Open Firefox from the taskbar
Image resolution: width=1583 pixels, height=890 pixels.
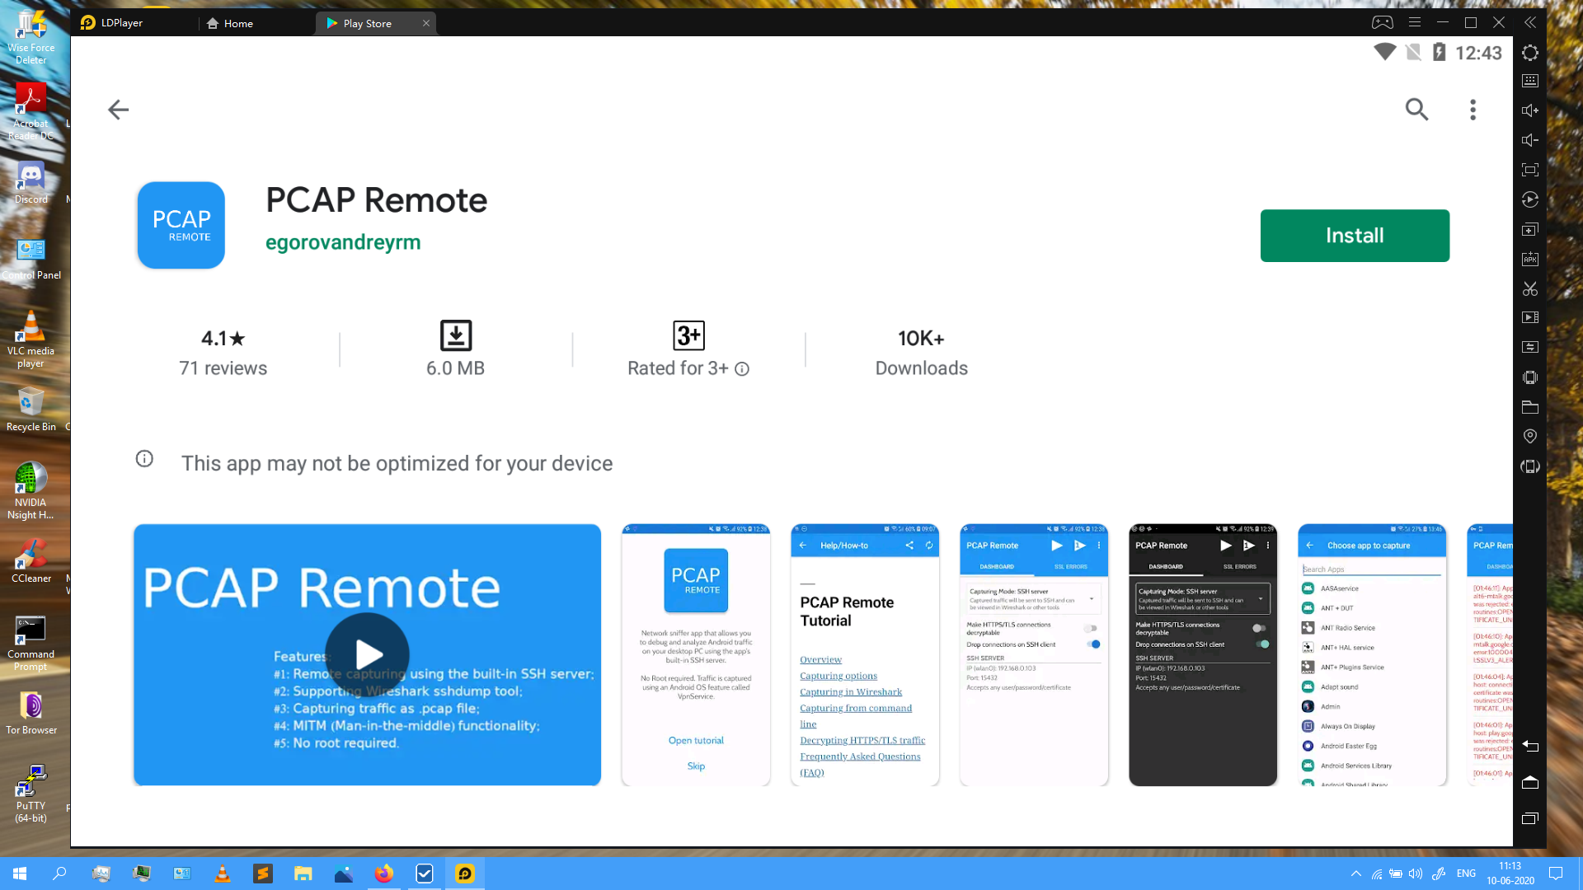[384, 874]
